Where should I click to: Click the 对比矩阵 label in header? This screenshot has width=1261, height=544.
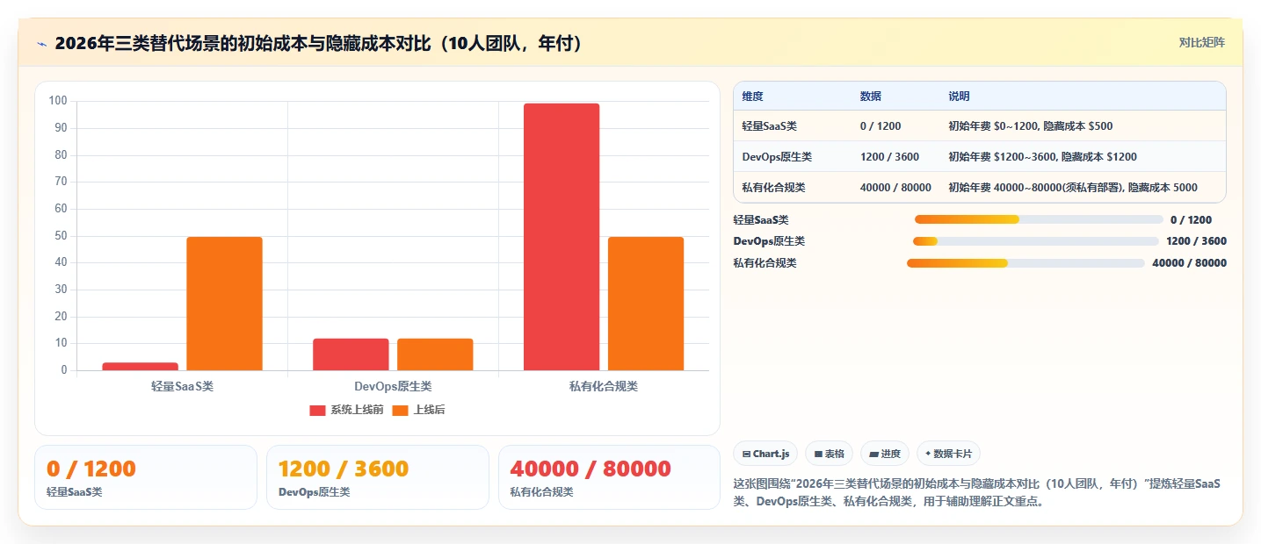coord(1201,42)
